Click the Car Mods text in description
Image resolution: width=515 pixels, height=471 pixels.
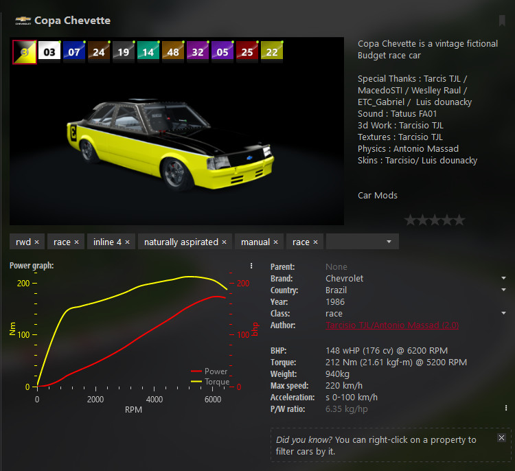pyautogui.click(x=378, y=196)
